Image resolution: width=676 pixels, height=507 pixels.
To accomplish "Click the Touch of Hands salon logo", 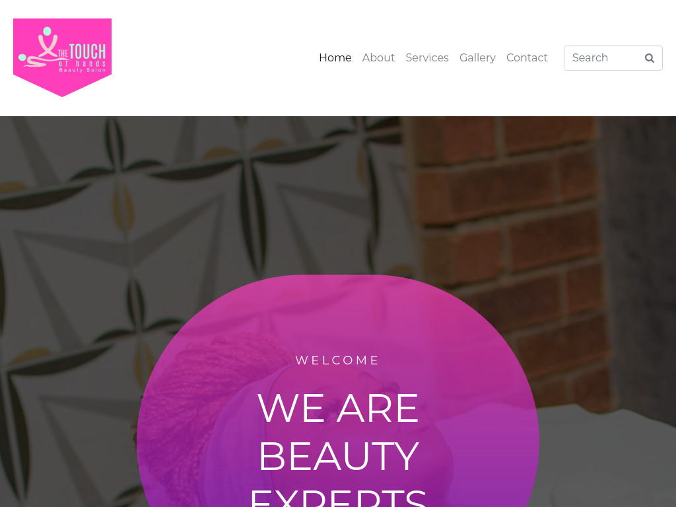I will coord(63,58).
